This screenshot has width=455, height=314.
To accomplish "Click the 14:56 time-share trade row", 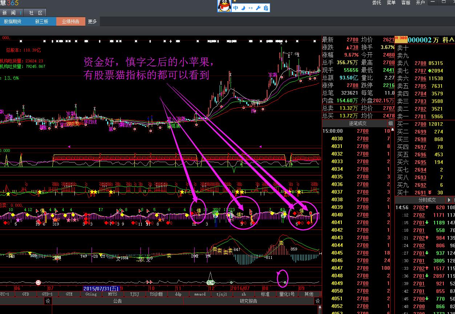I will click(x=425, y=208).
